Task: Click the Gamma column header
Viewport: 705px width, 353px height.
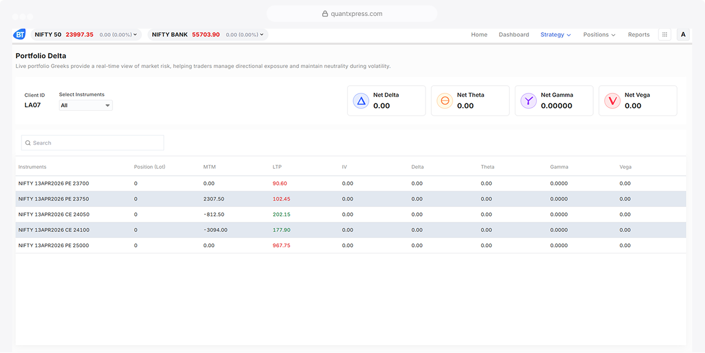Action: (x=559, y=167)
